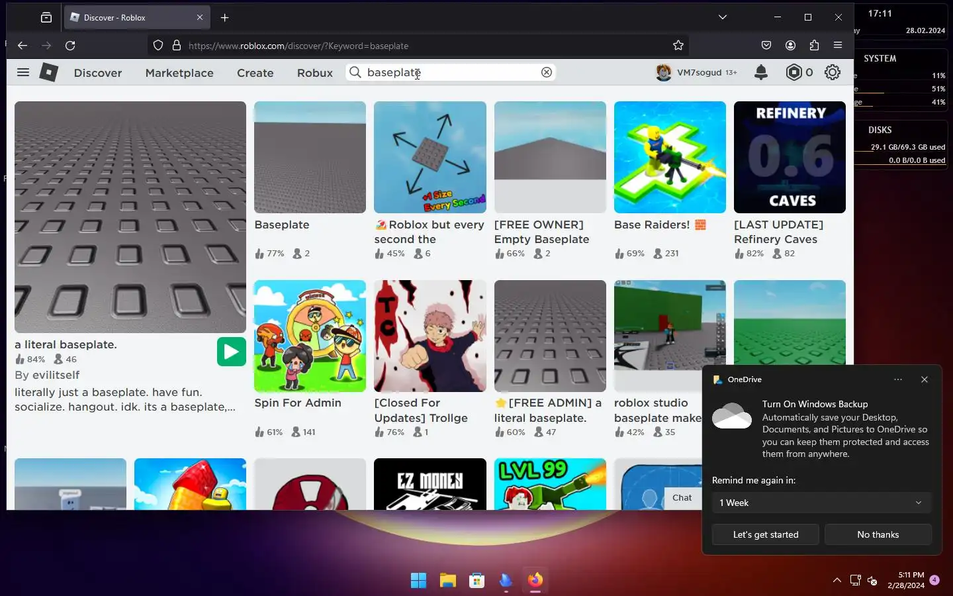Open the [FREE ADMIN] a literal baseplate thumbnail
The image size is (953, 596).
[550, 336]
